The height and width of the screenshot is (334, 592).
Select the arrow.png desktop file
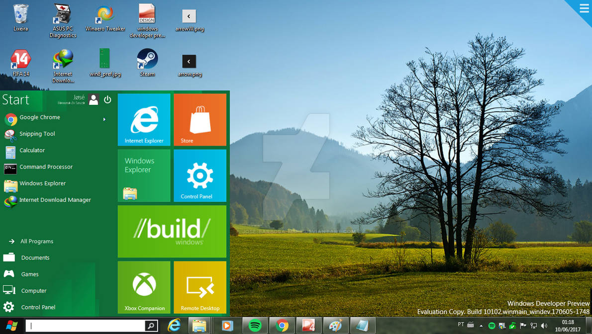click(189, 65)
